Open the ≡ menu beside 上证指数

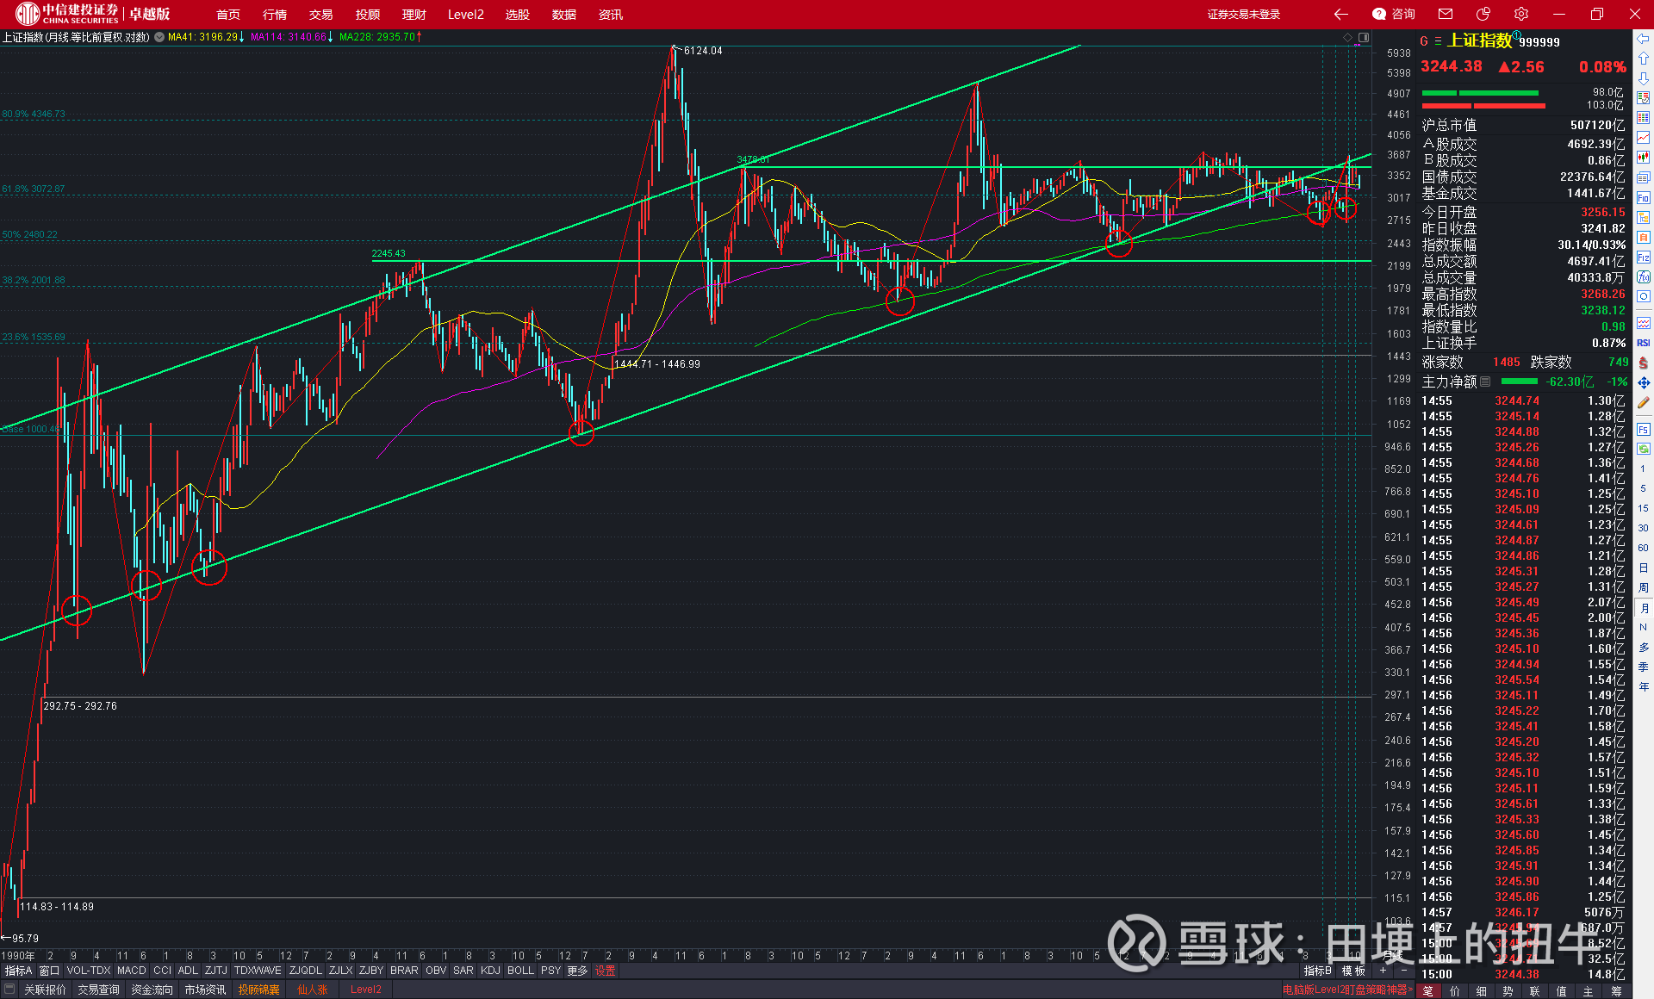click(1436, 40)
